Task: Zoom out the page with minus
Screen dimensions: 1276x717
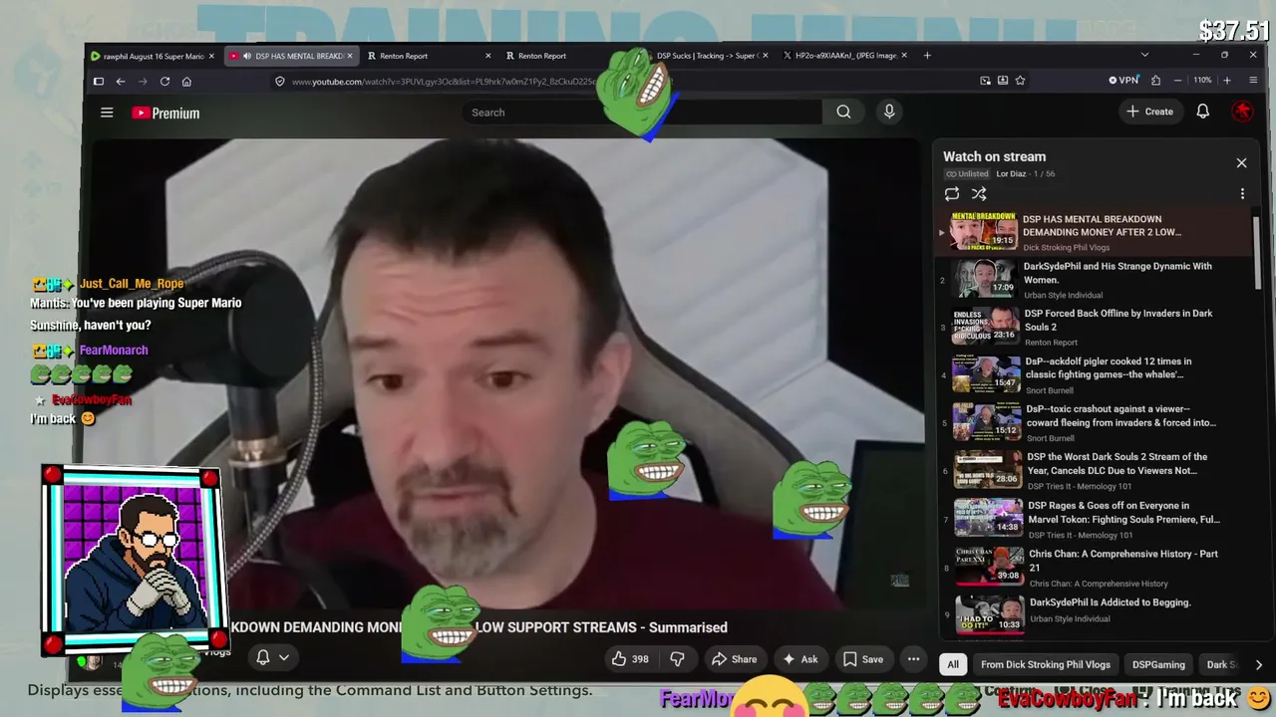Action: point(1177,81)
